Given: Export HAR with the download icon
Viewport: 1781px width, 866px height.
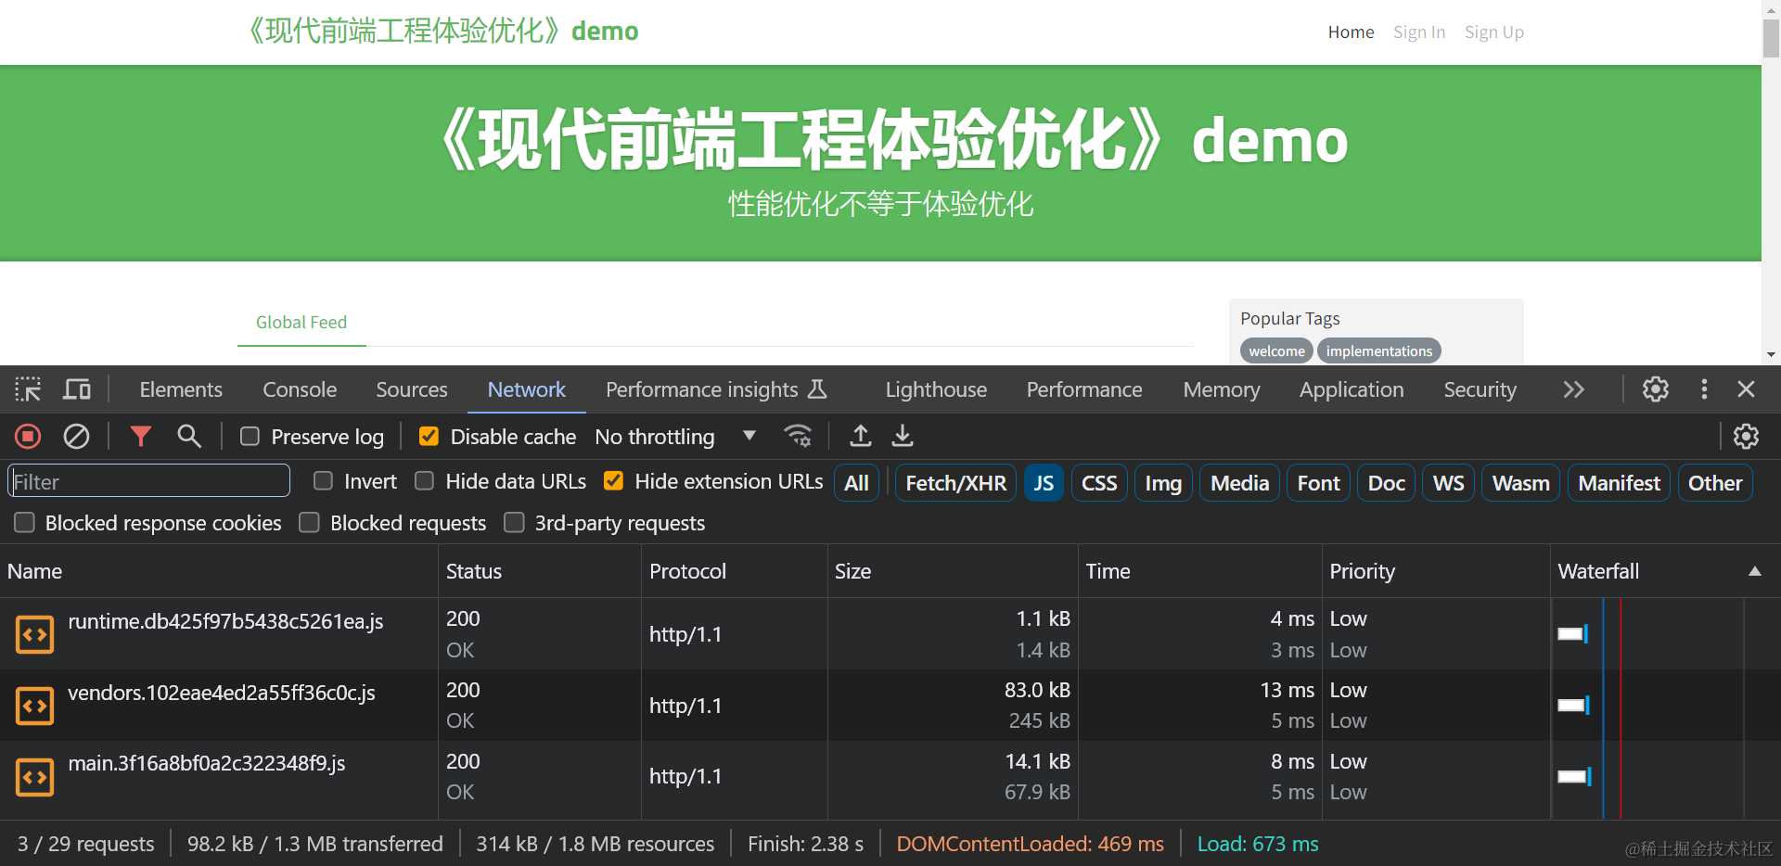Looking at the screenshot, I should (903, 437).
